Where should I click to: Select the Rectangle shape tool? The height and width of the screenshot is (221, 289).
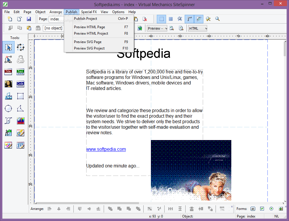[20, 96]
